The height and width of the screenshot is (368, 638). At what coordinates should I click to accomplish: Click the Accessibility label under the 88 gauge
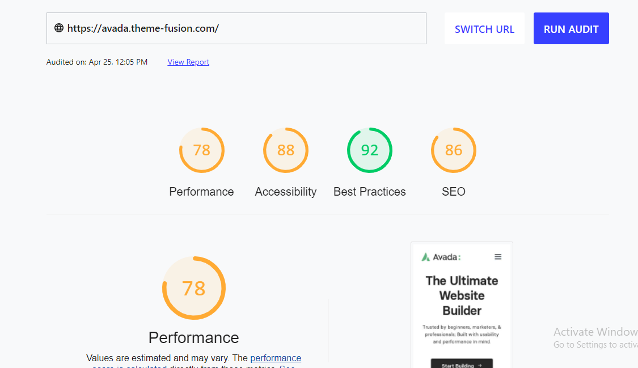pos(286,192)
